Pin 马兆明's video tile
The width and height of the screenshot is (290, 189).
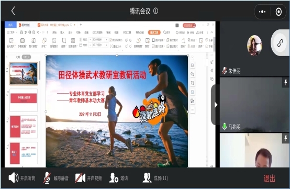(286, 82)
